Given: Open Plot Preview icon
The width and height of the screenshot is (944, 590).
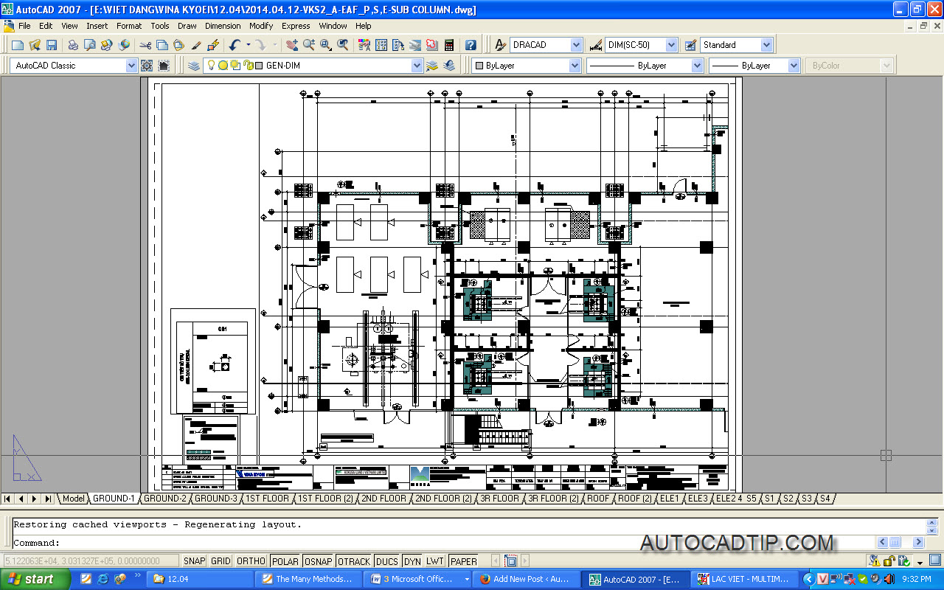Looking at the screenshot, I should click(89, 45).
